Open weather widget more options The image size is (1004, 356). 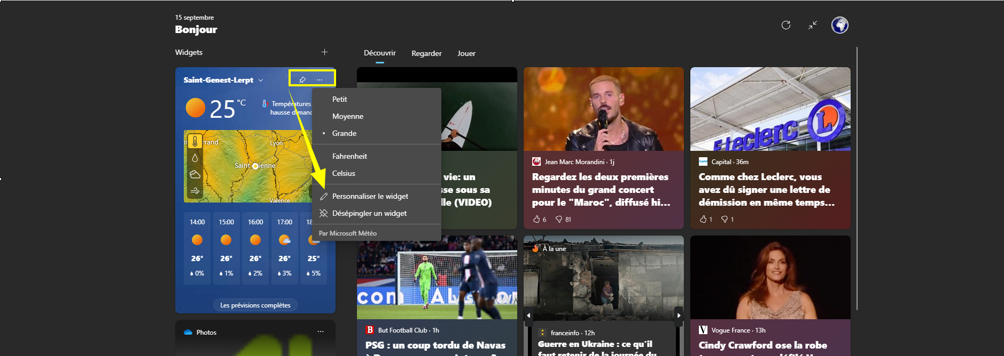pos(320,80)
